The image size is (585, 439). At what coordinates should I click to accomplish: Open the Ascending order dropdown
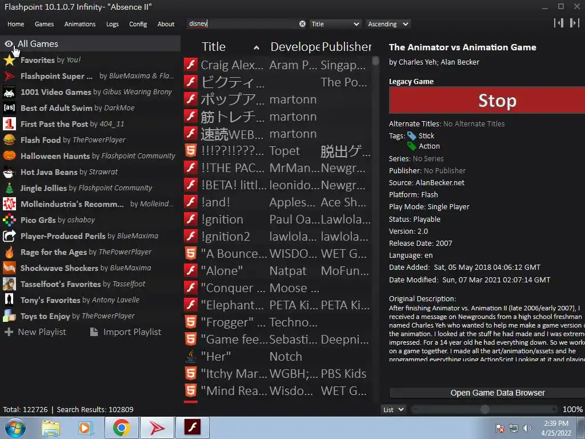tap(388, 24)
